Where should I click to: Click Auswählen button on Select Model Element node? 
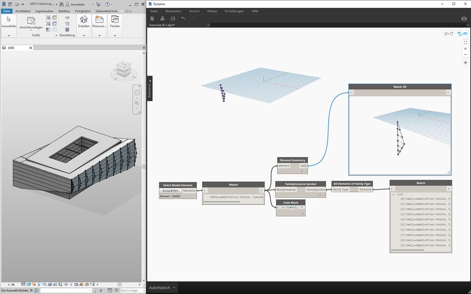coord(170,191)
